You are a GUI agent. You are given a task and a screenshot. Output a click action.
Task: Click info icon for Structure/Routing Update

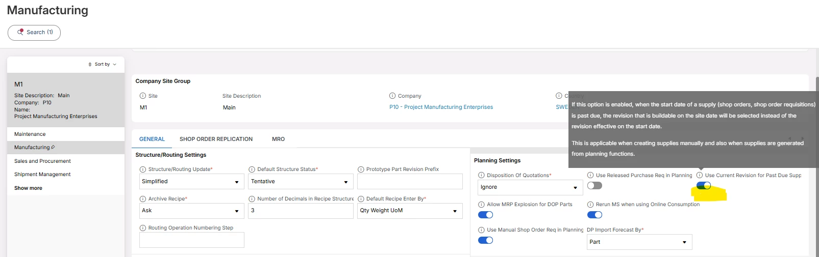[143, 169]
